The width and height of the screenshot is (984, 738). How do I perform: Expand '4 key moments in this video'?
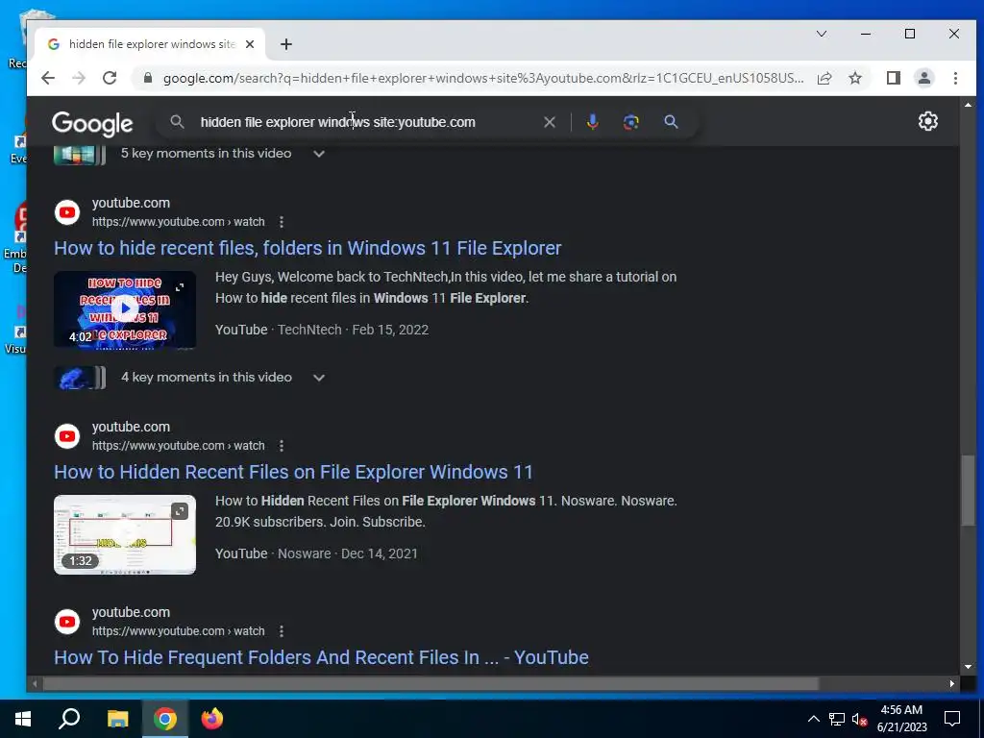click(319, 378)
